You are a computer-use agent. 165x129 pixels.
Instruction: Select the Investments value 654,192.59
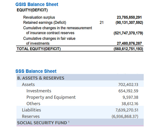point(128,91)
